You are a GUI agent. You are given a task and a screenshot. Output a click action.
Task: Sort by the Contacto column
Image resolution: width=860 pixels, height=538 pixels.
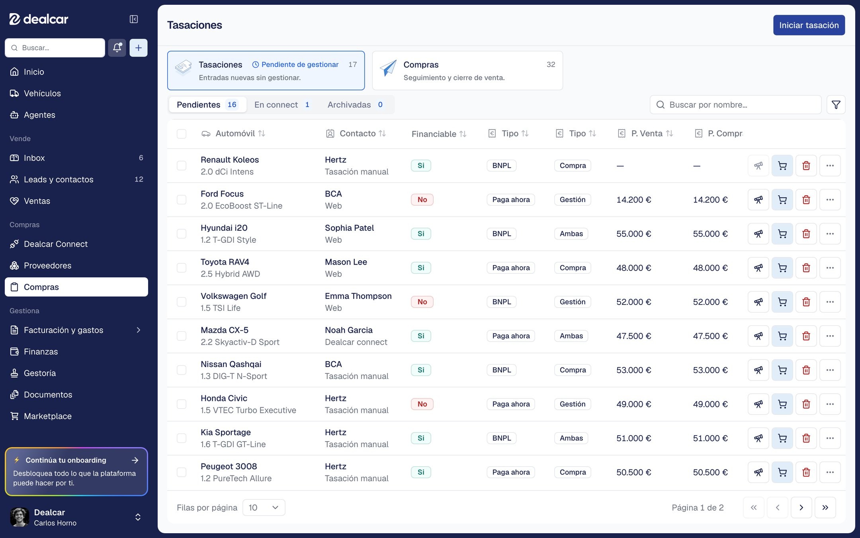coord(356,134)
